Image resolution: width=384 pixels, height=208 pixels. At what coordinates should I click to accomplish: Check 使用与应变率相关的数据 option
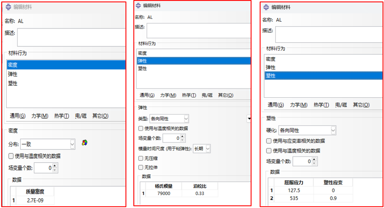(x=269, y=141)
